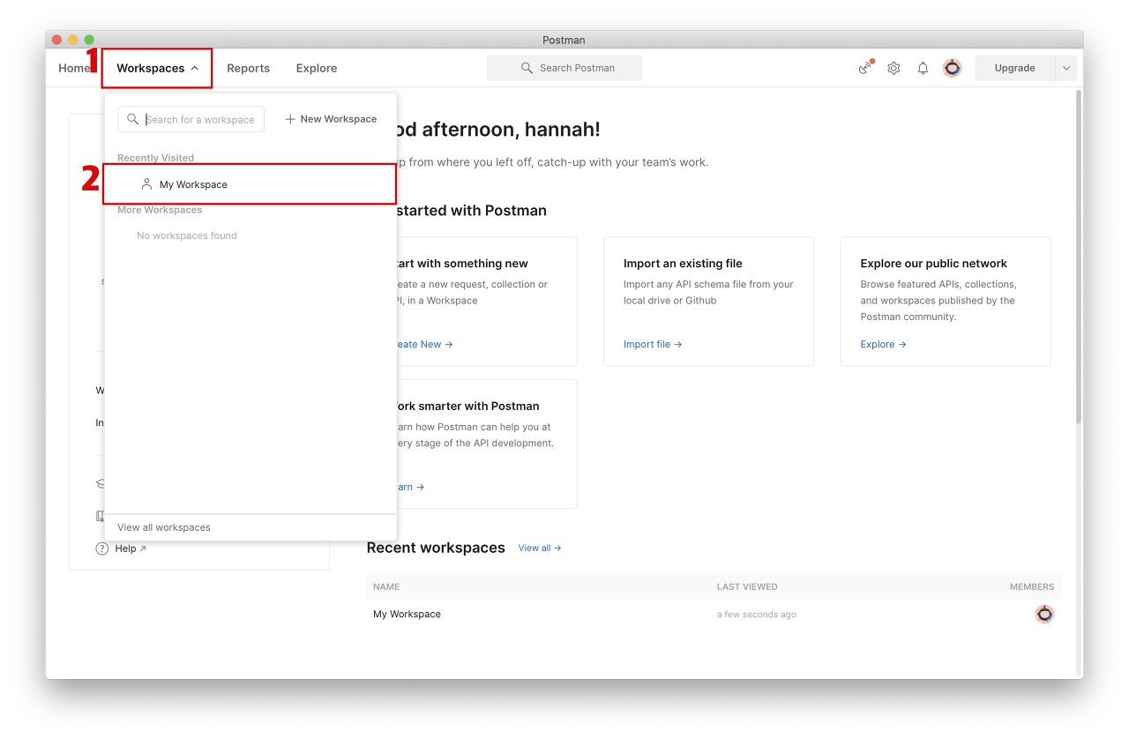Viewport: 1129px width, 739px height.
Task: Click the 'Recent workspaces' heading
Action: pos(436,548)
